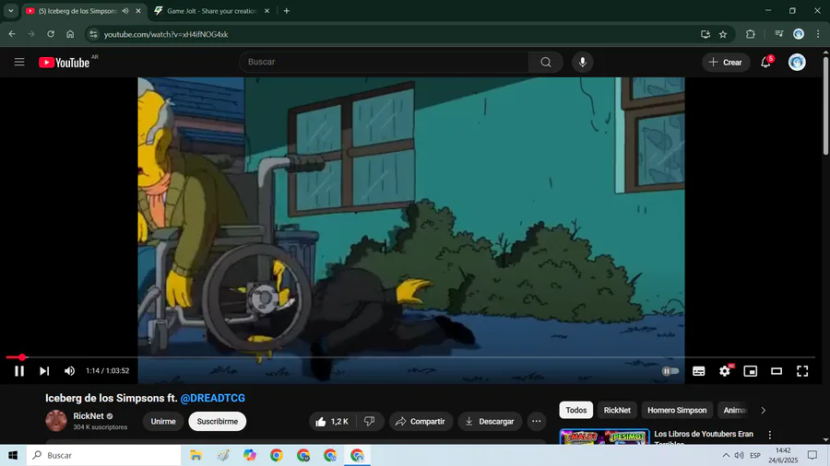Viewport: 830px width, 466px height.
Task: Mute the video player volume
Action: [x=69, y=371]
